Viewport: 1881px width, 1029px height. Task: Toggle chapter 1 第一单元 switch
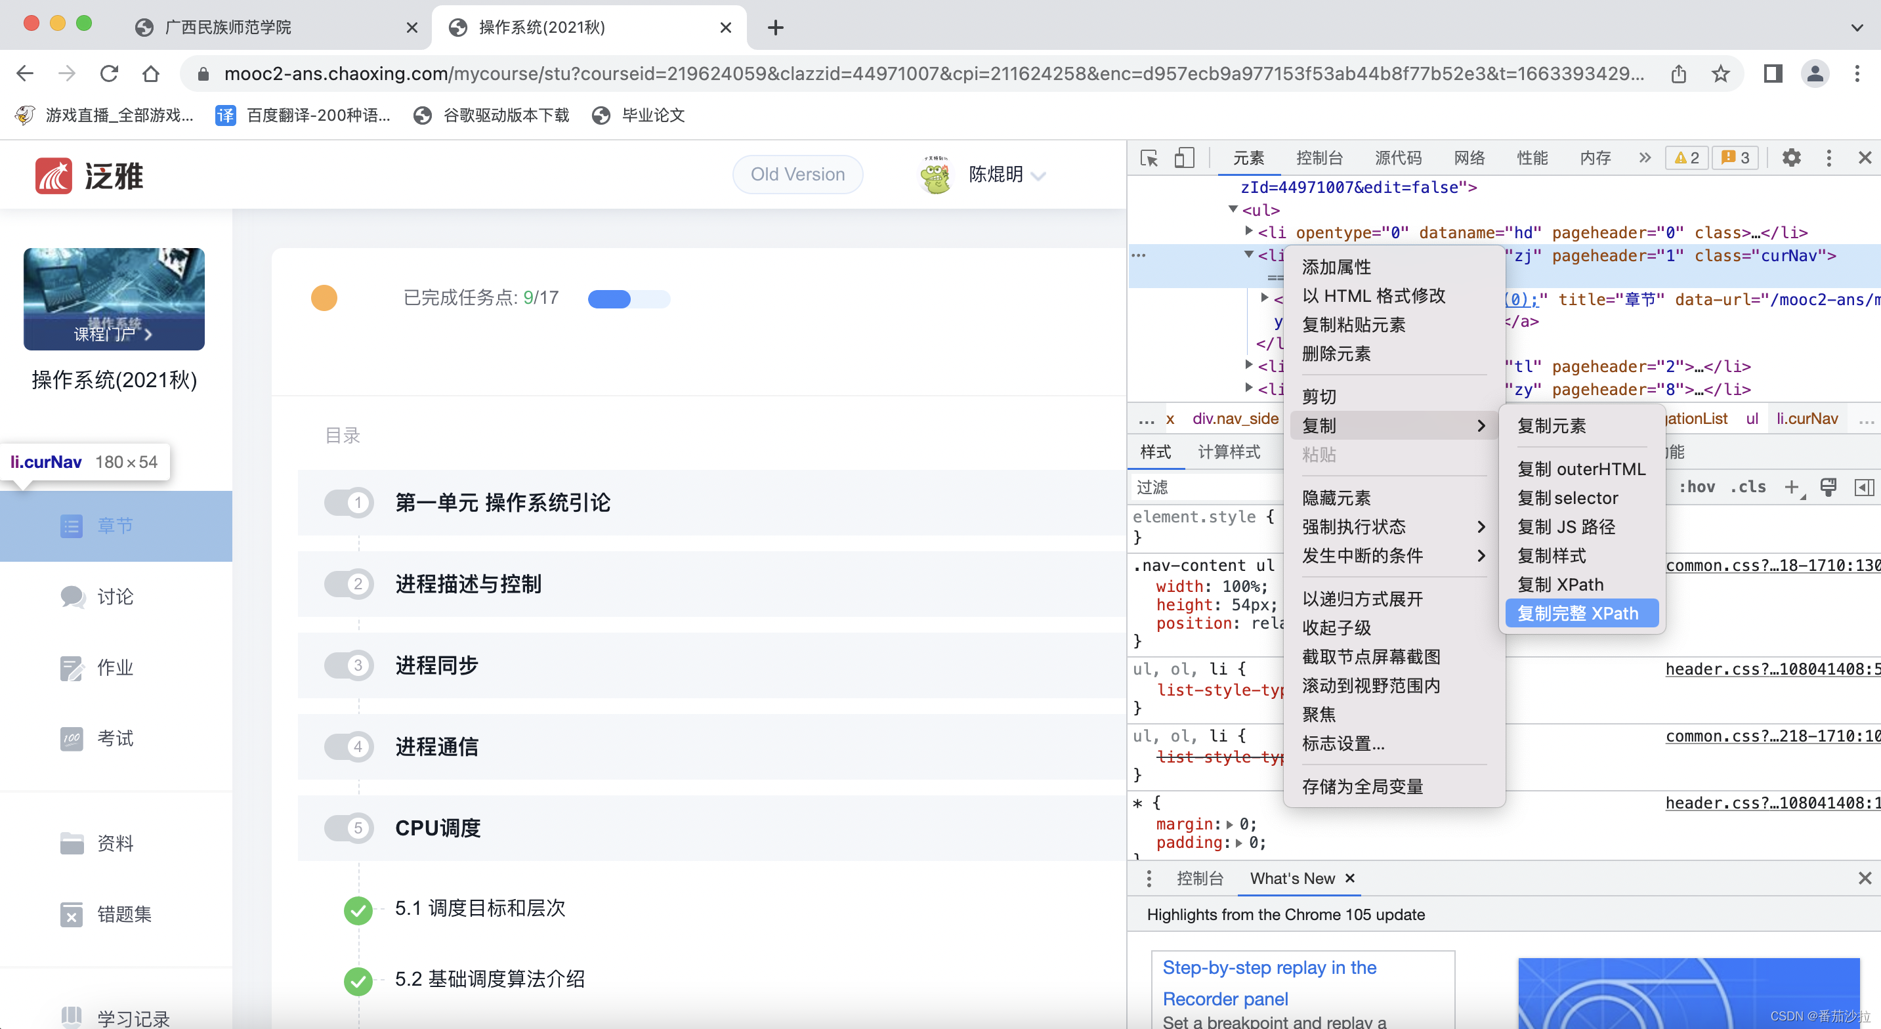[349, 503]
